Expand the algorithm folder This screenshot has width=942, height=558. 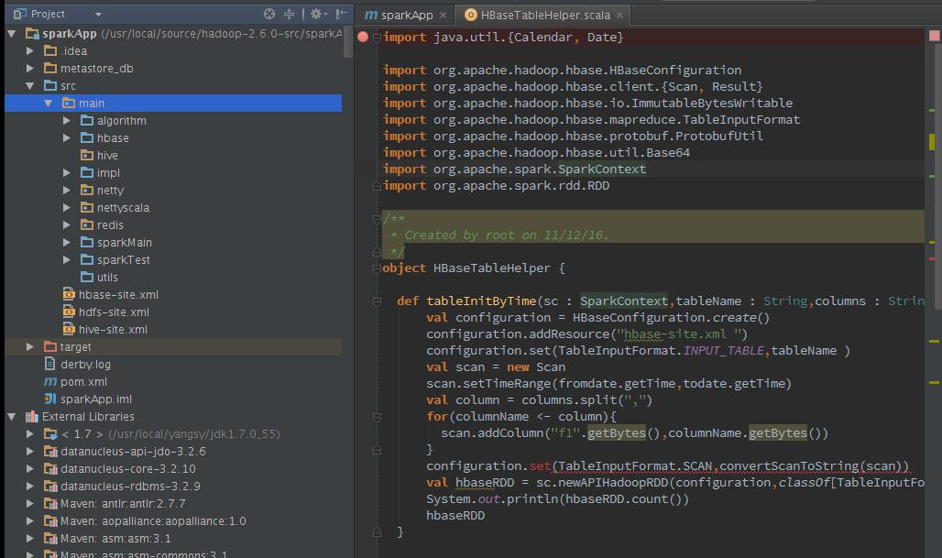[x=67, y=121]
